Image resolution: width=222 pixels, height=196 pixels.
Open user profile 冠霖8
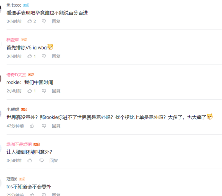point(12,179)
